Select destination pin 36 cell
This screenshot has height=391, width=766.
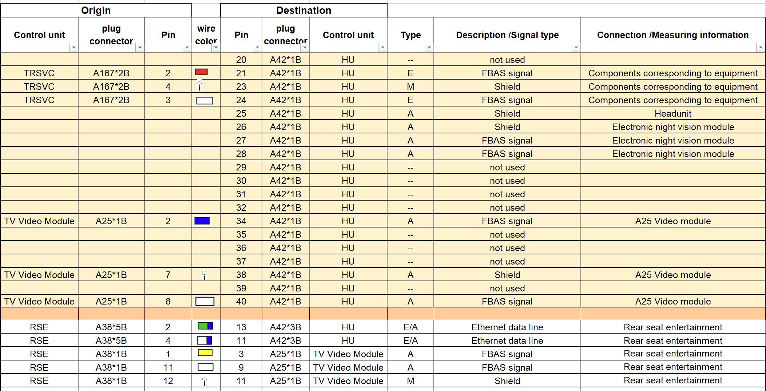click(x=241, y=248)
